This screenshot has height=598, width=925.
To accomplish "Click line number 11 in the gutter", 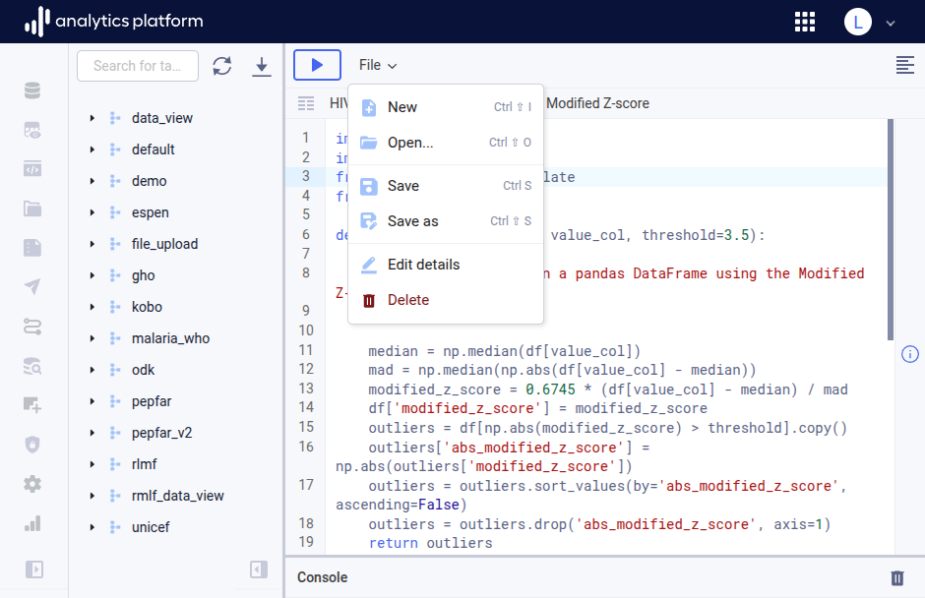I will [306, 350].
